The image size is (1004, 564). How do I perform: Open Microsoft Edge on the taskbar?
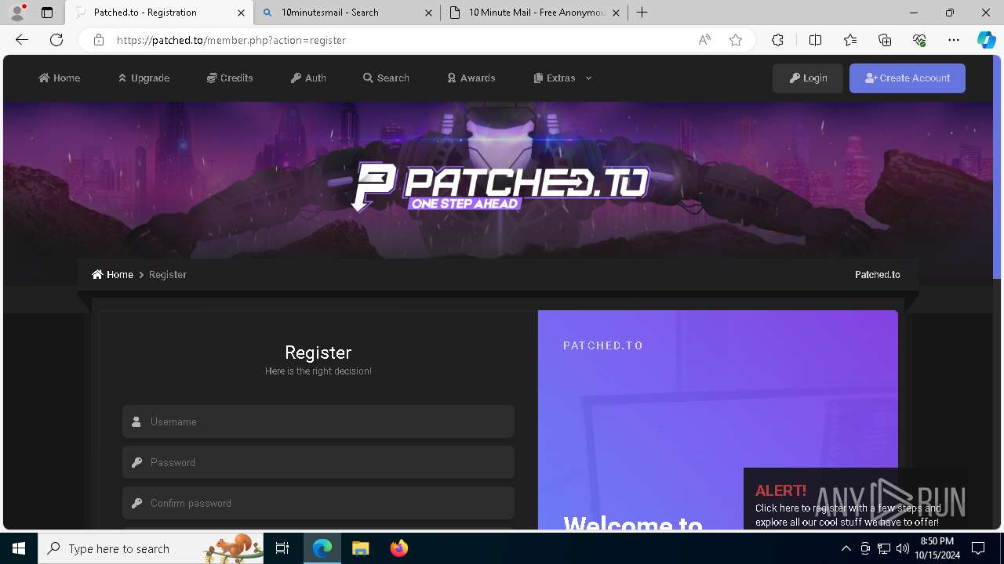(322, 548)
